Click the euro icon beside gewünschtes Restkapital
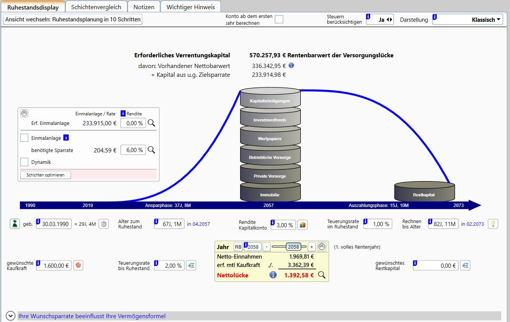This screenshot has width=510, height=322. (465, 265)
